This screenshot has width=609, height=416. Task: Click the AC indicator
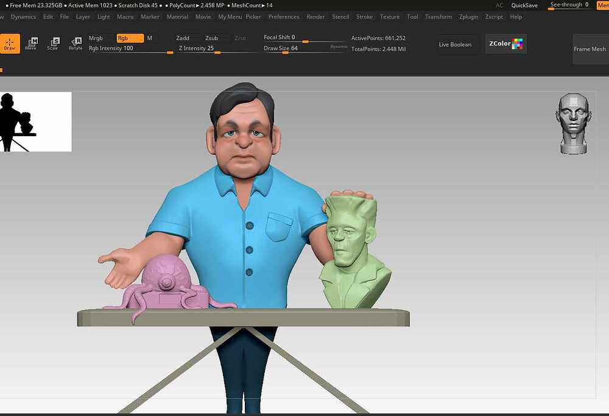pyautogui.click(x=499, y=5)
